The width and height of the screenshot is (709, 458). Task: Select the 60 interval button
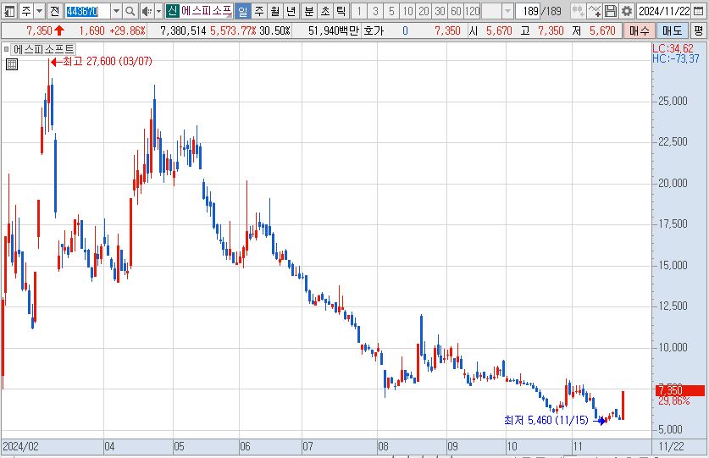(457, 11)
